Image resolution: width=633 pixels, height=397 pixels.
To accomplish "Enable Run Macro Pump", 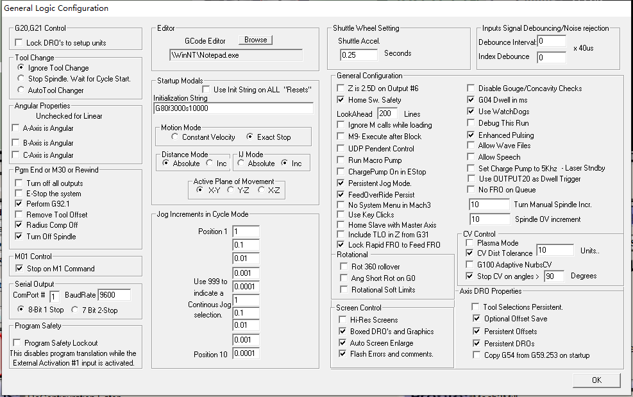I will pyautogui.click(x=341, y=160).
